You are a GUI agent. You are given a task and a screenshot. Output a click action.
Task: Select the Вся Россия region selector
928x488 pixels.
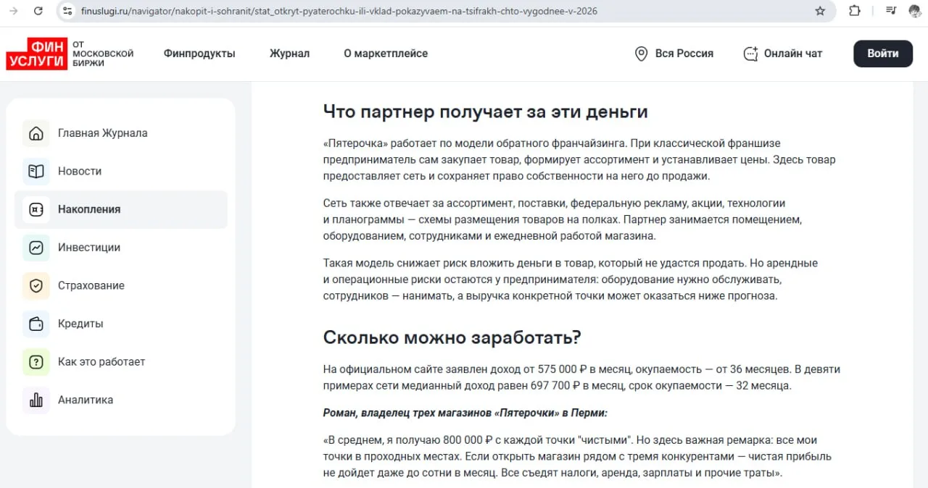pyautogui.click(x=674, y=54)
